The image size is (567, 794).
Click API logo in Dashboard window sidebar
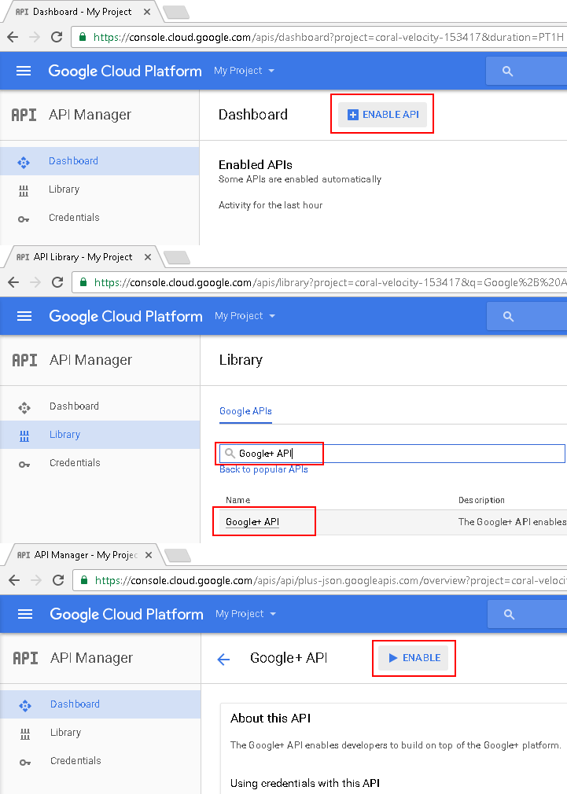pos(24,115)
